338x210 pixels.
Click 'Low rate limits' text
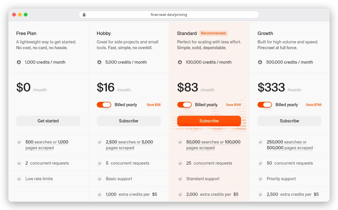tap(39, 179)
